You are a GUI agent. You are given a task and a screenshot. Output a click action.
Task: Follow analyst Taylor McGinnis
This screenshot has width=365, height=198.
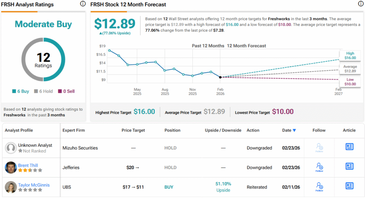[x=319, y=187]
